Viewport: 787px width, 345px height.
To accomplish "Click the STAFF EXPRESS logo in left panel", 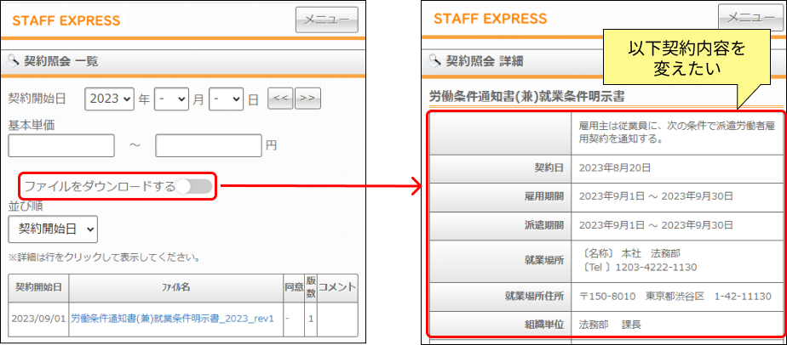I will click(66, 20).
